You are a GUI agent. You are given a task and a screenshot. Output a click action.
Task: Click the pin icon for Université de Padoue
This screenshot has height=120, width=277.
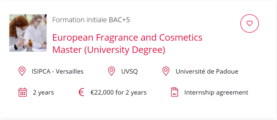point(166,71)
